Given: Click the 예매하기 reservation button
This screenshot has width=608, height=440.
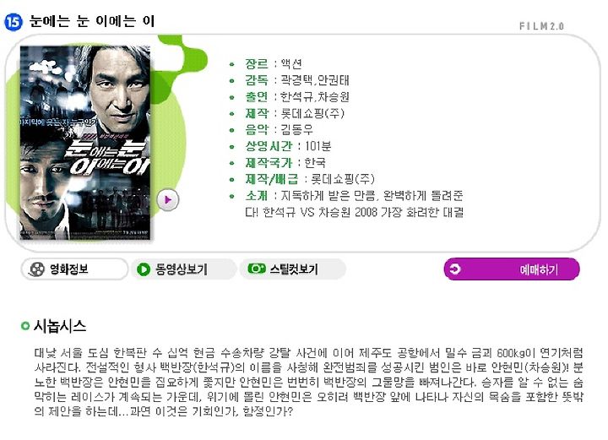Looking at the screenshot, I should (x=512, y=269).
